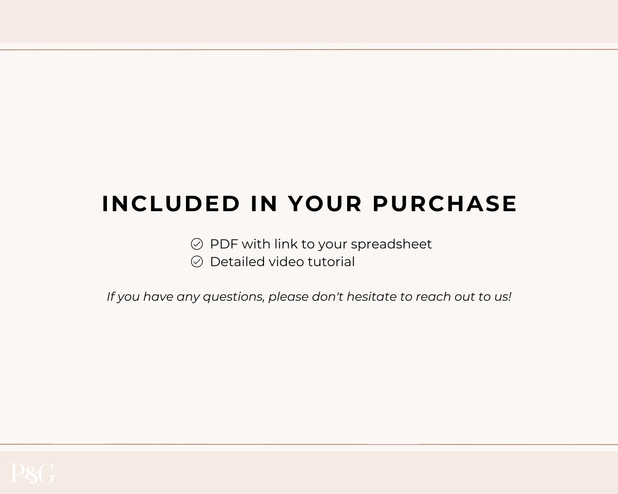The image size is (618, 494).
Task: Click the 'Detailed video tutorial' text
Action: pyautogui.click(x=282, y=262)
